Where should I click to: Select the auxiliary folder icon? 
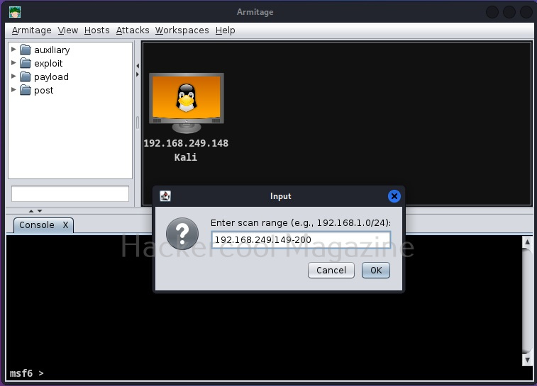point(26,50)
